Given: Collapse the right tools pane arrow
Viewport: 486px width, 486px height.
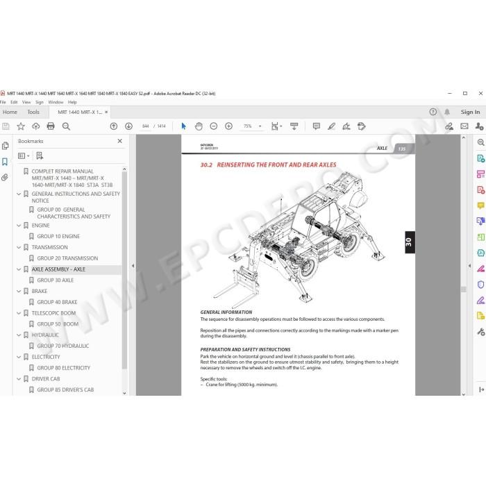Looking at the screenshot, I should pos(469,266).
